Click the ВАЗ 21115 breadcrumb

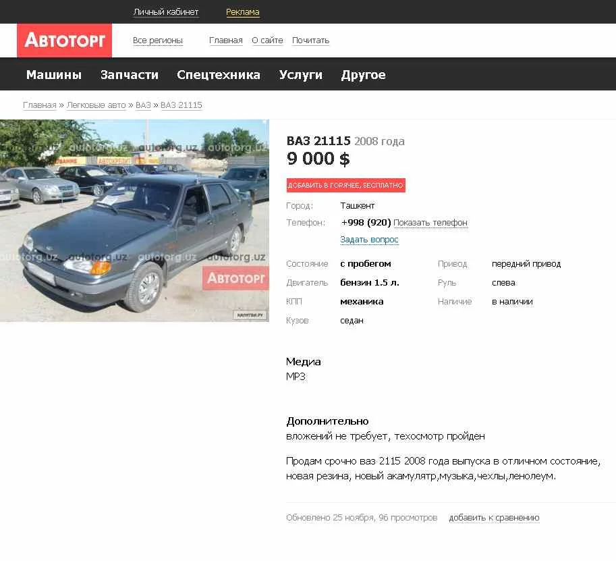[x=181, y=105]
